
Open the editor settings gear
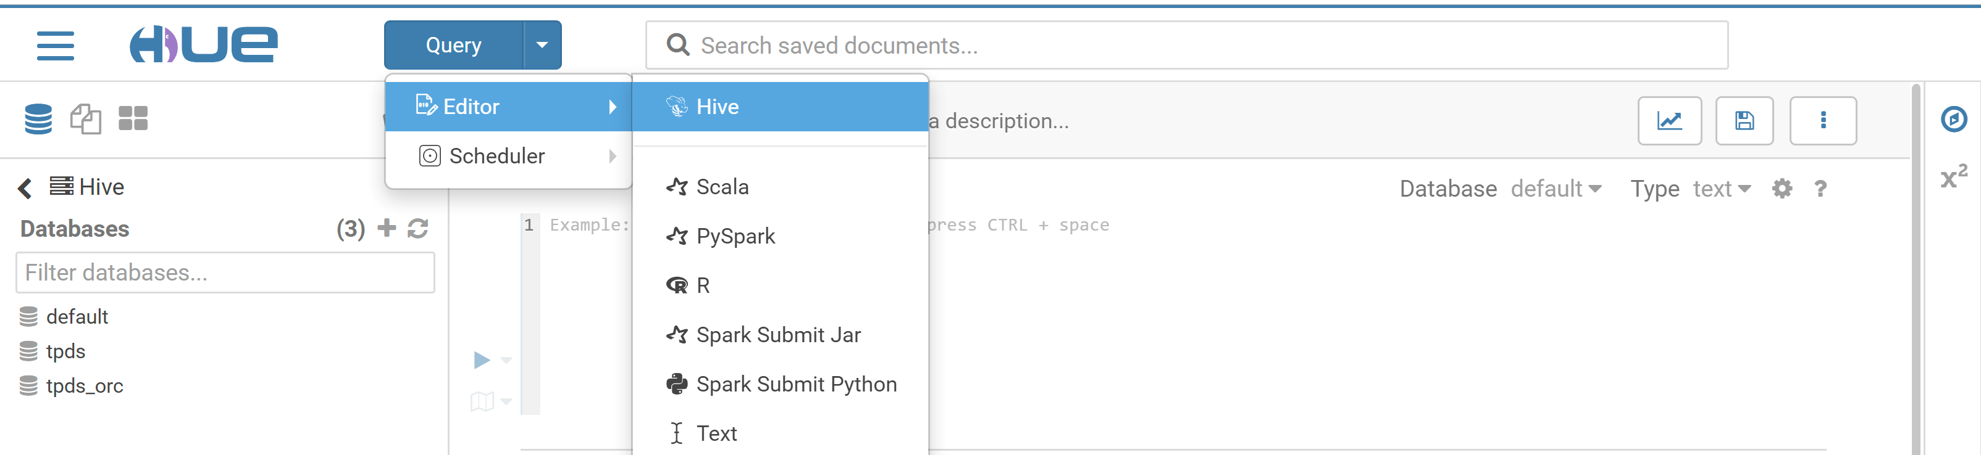point(1782,189)
